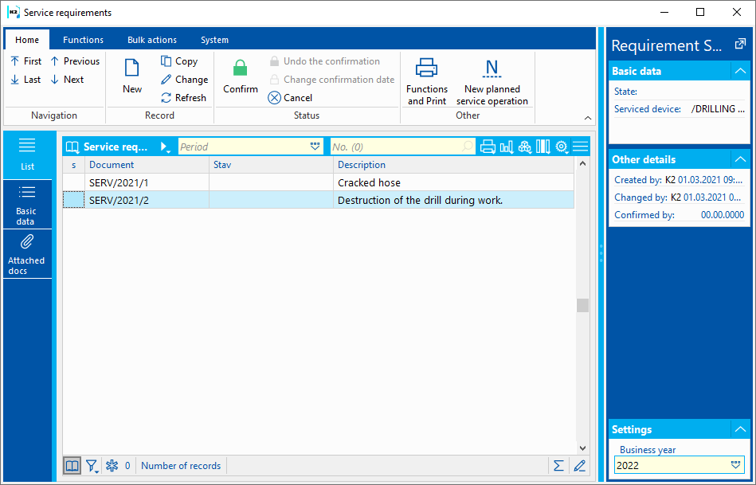Go to Next record
The width and height of the screenshot is (756, 485).
(68, 80)
